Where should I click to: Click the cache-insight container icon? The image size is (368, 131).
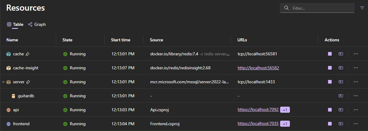click(9, 68)
